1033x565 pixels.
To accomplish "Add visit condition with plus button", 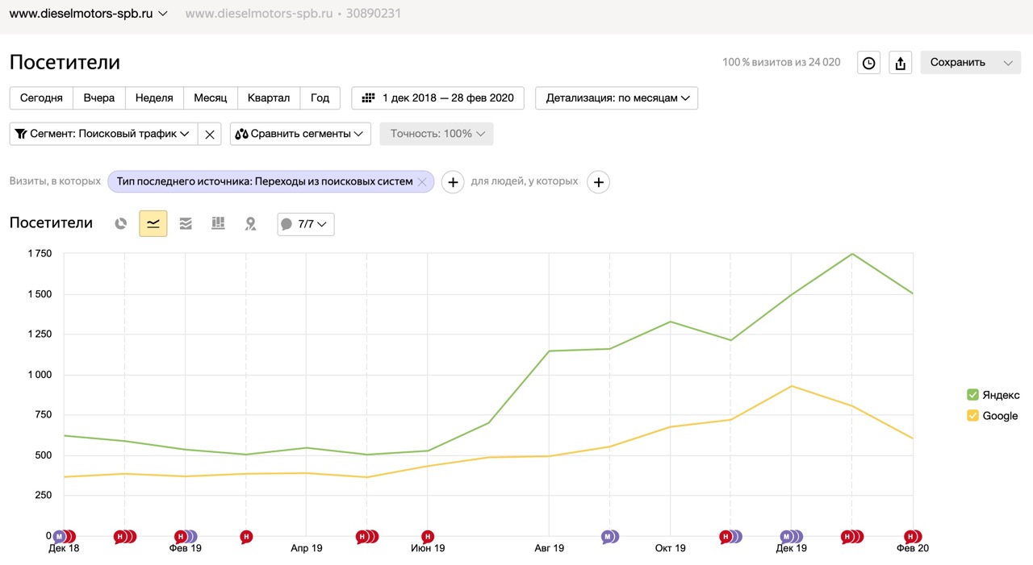I will [x=453, y=182].
